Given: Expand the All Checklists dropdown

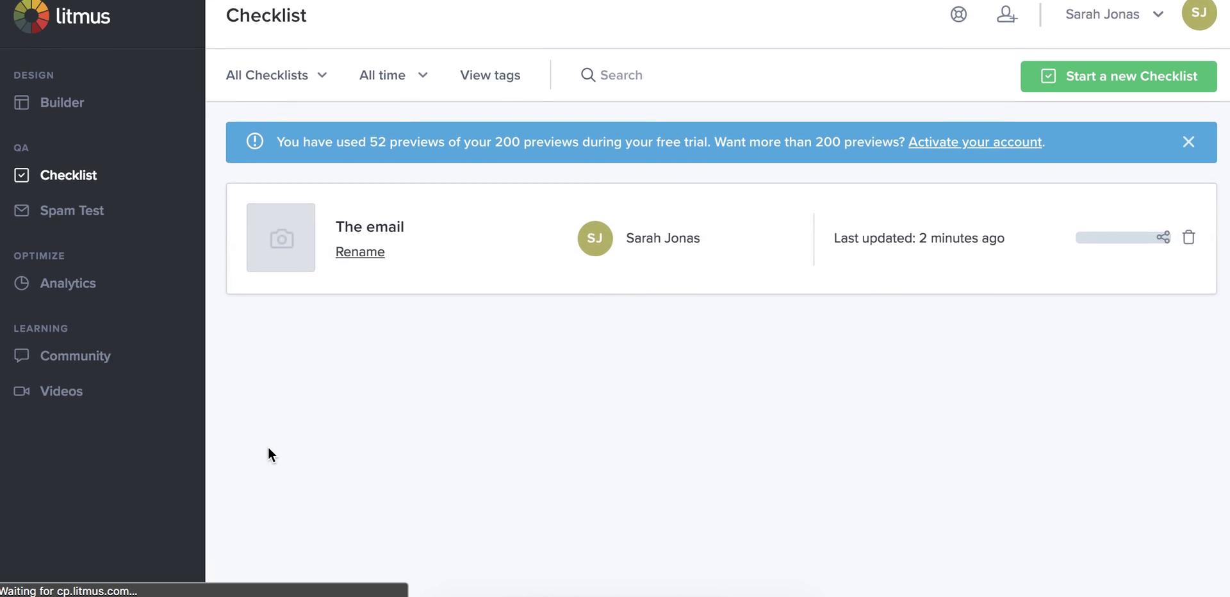Looking at the screenshot, I should pyautogui.click(x=276, y=75).
